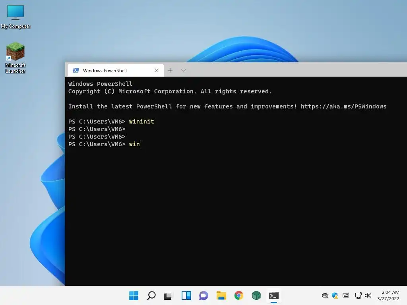Select the Windows PowerShell tab
Image resolution: width=407 pixels, height=305 pixels.
click(x=116, y=70)
